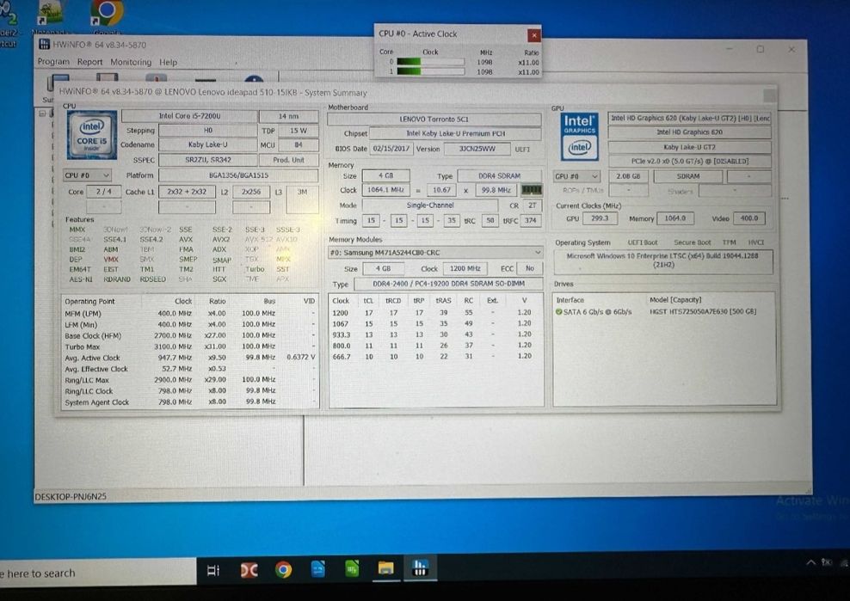Screen dimensions: 850x601
Task: Open Task View from the taskbar
Action: (213, 570)
